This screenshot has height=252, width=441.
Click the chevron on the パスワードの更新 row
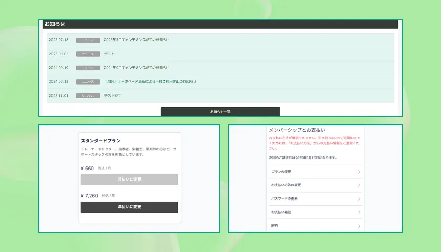[359, 199]
